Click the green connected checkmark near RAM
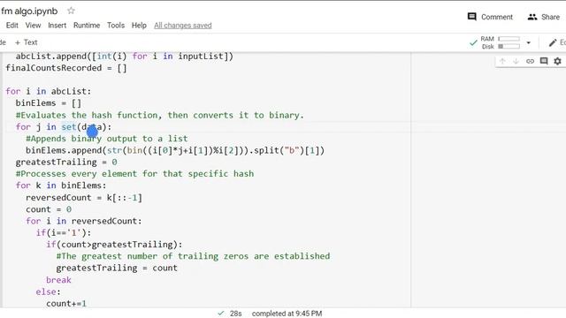Image resolution: width=566 pixels, height=318 pixels. tap(473, 43)
